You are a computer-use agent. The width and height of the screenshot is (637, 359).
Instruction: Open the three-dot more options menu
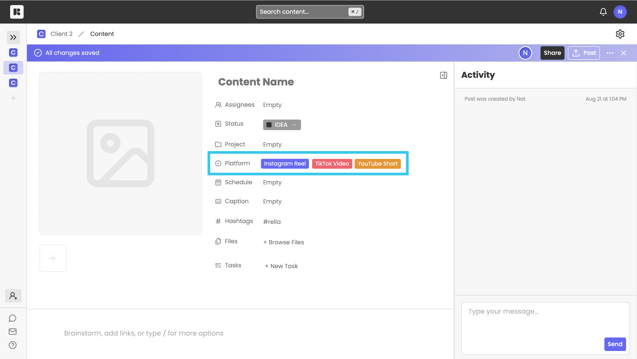(610, 53)
